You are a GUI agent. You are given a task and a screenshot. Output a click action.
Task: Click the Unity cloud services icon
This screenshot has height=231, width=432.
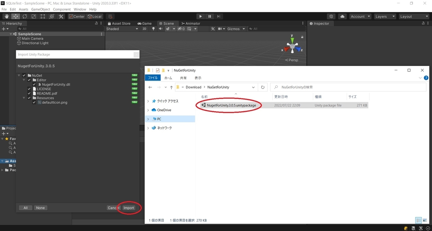pos(342,16)
